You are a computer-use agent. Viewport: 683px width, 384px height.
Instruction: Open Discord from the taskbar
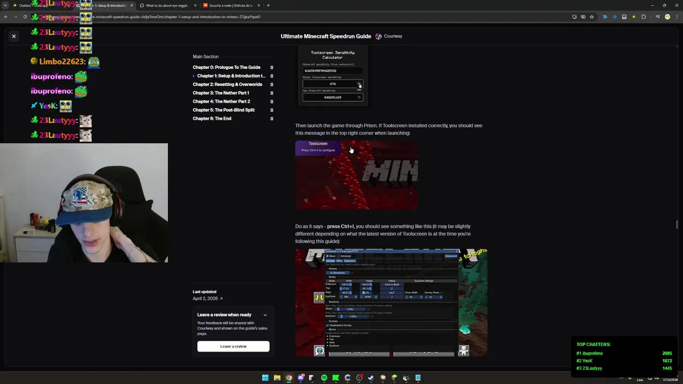pos(300,378)
